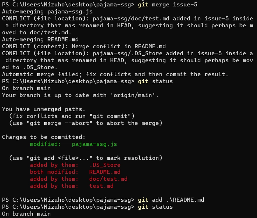Select the red "both modified: README.md" entry
The width and height of the screenshot is (257, 218).
(x=75, y=172)
